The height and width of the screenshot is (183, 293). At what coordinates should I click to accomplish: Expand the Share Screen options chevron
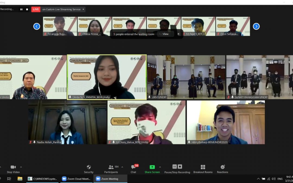[160, 166]
